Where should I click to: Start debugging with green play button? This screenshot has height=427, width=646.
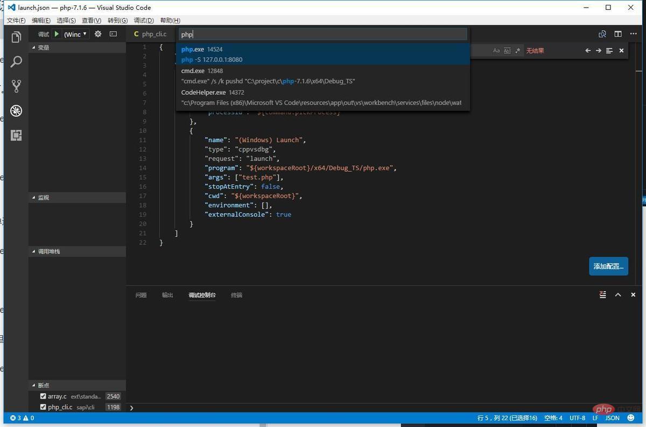pyautogui.click(x=57, y=34)
